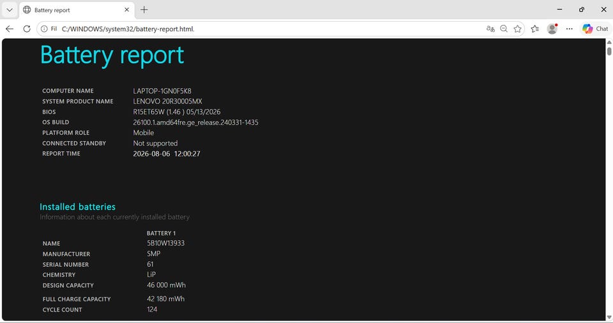View site information icon in address bar
This screenshot has height=323, width=613.
44,29
